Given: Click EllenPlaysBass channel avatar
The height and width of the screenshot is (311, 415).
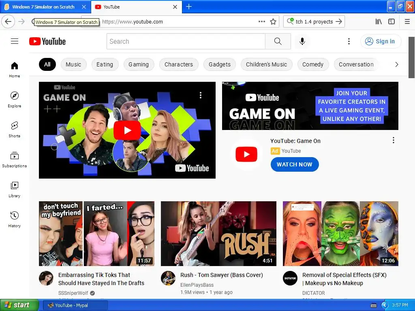Looking at the screenshot, I should tap(168, 278).
